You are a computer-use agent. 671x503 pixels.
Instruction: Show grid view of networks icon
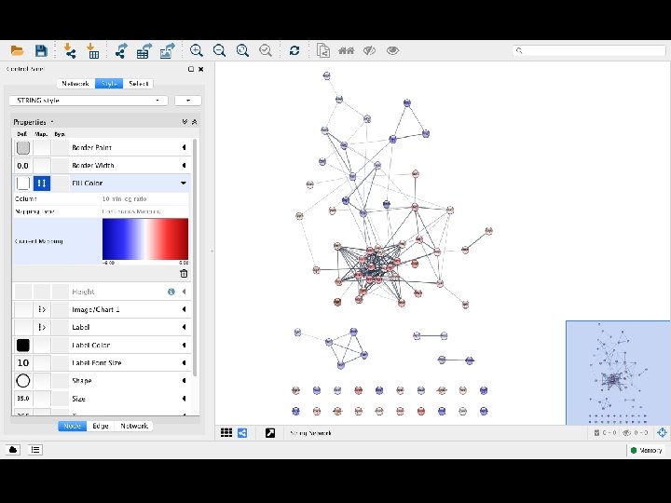pos(226,433)
